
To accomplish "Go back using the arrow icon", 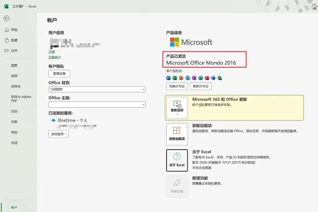I will (x=6, y=18).
